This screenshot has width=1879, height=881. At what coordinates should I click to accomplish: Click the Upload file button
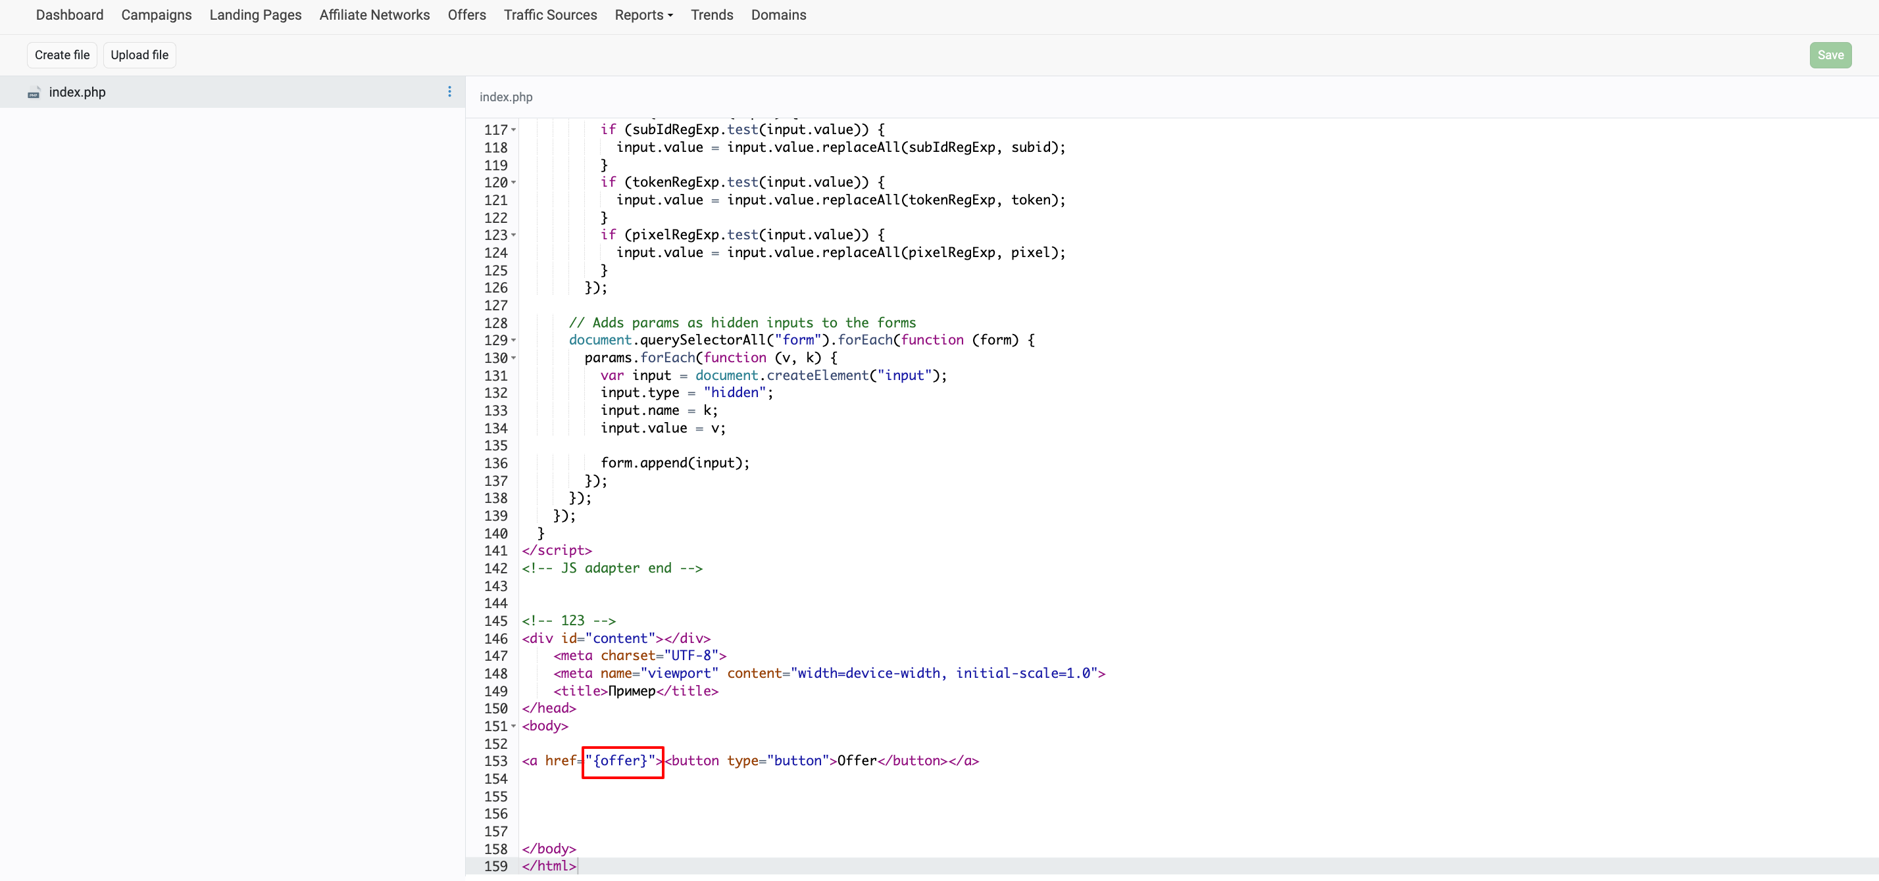tap(139, 55)
